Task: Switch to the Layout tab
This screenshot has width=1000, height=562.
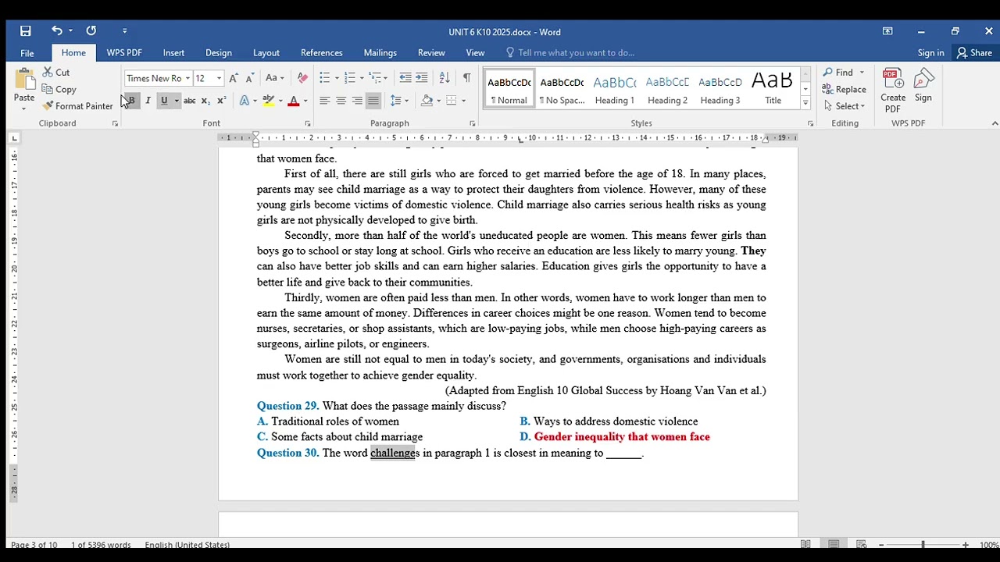Action: point(266,53)
